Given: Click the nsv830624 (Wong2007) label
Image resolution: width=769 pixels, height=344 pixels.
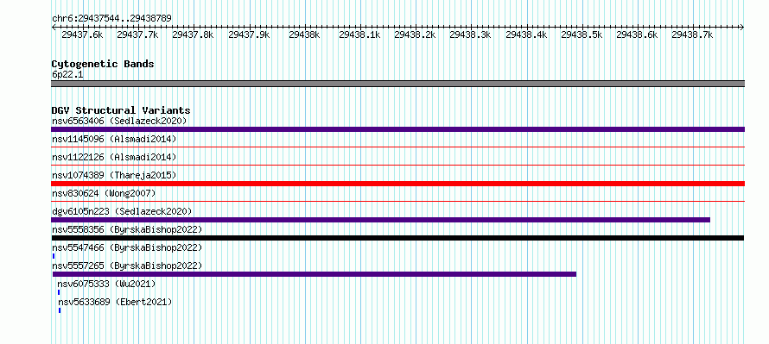Looking at the screenshot, I should click(x=104, y=193).
